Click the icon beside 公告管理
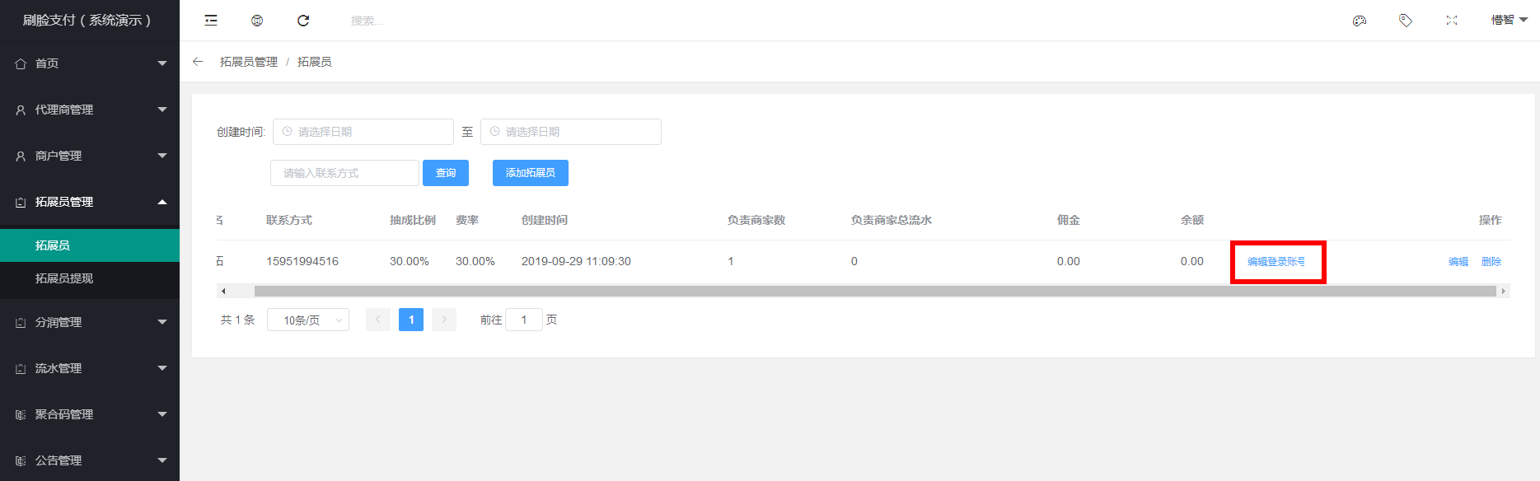This screenshot has height=481, width=1540. point(21,460)
